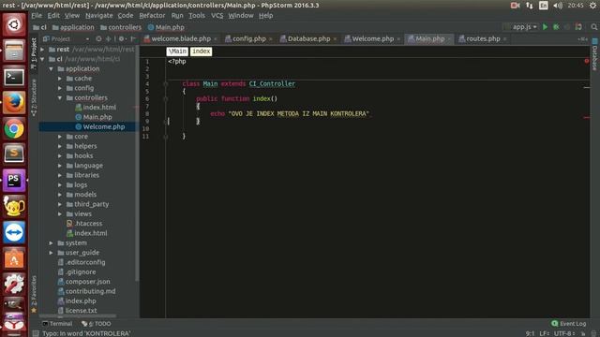The height and width of the screenshot is (337, 600).
Task: Collapse the application folder
Action: (x=51, y=68)
